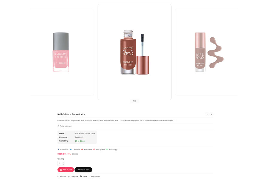The image size is (278, 179).
Task: Add to Cart button
Action: [x=65, y=170]
